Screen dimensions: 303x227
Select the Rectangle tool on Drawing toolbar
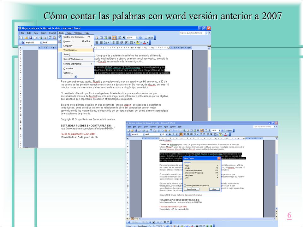157,226
